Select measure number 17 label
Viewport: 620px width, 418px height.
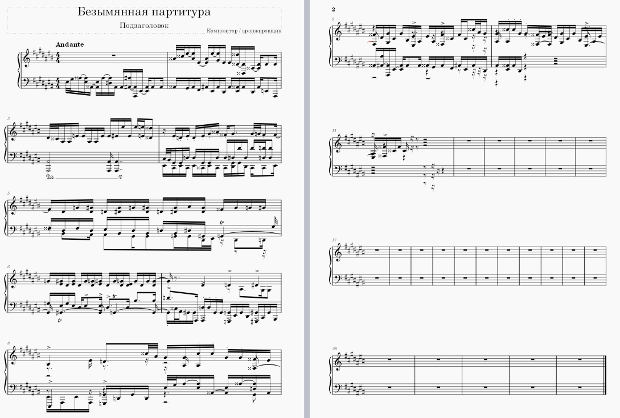point(334,240)
